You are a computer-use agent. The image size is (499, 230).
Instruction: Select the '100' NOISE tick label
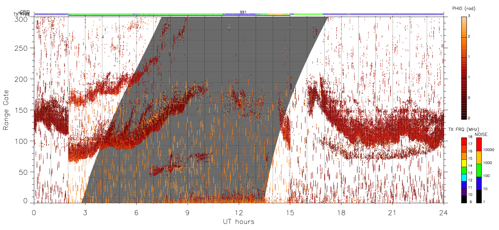(x=486, y=176)
